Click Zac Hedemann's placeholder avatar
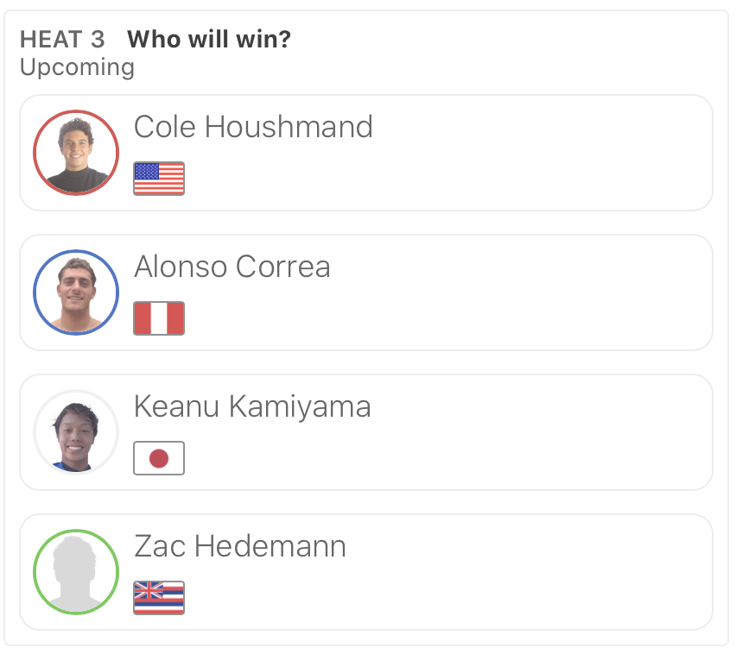 [x=76, y=572]
